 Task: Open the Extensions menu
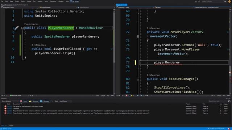(x=53, y=1)
